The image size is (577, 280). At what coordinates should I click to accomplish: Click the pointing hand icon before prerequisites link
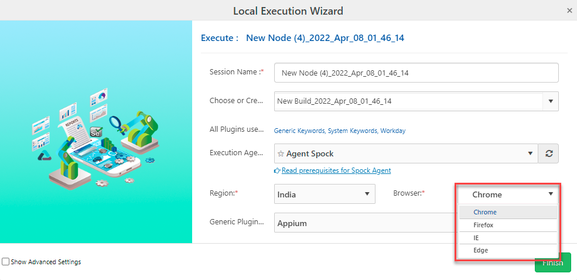click(x=278, y=170)
